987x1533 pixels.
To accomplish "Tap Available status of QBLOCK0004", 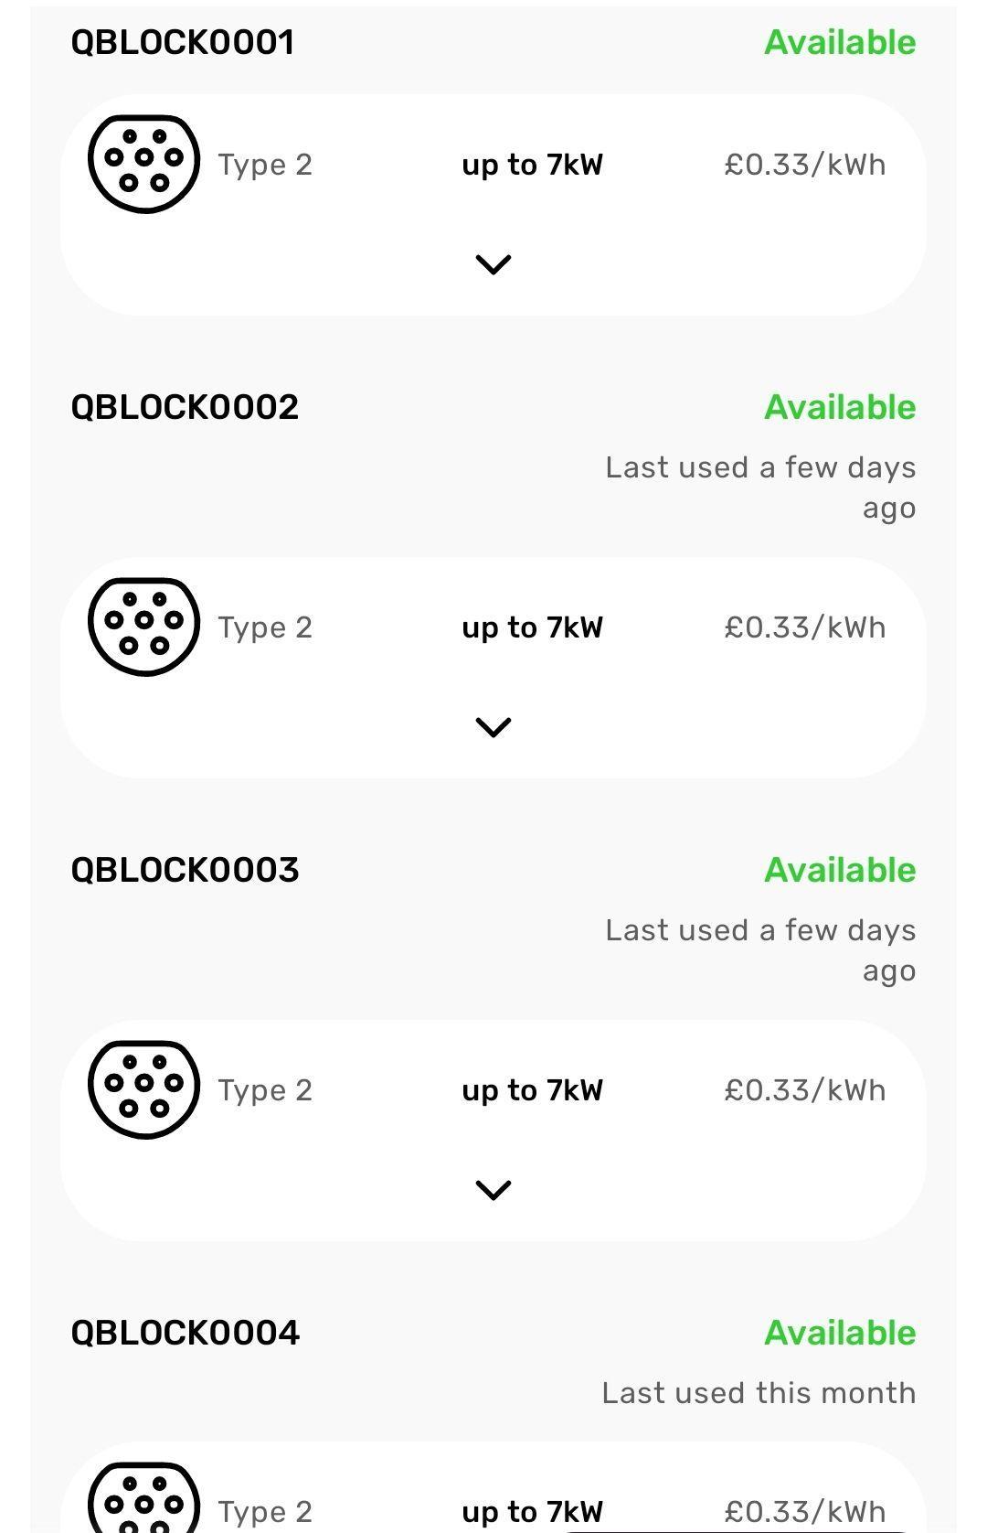I will pyautogui.click(x=840, y=1333).
